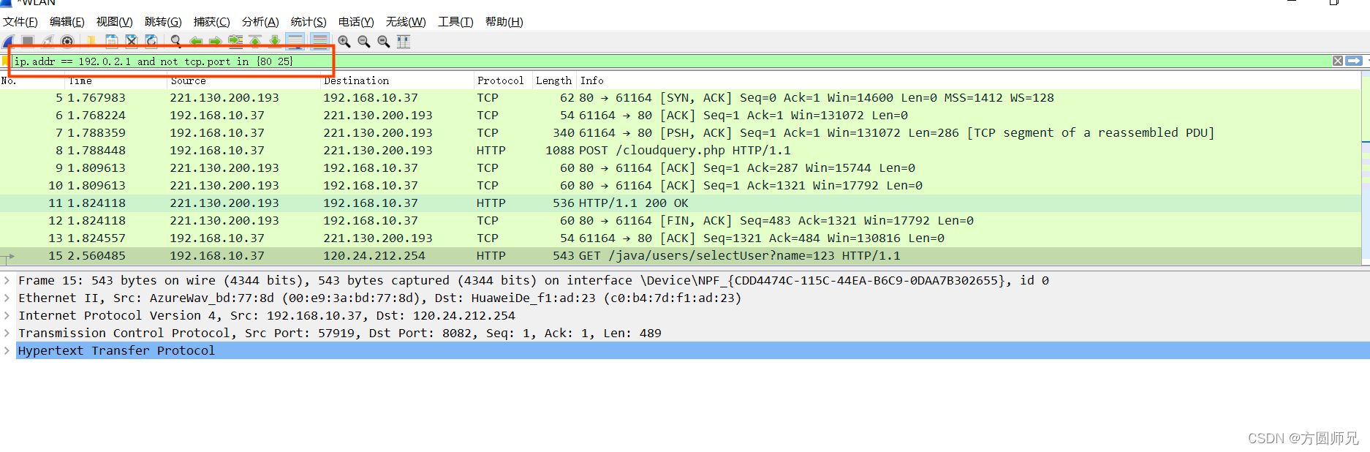Open a capture file via folder icon
Image resolution: width=1370 pixels, height=452 pixels.
91,42
